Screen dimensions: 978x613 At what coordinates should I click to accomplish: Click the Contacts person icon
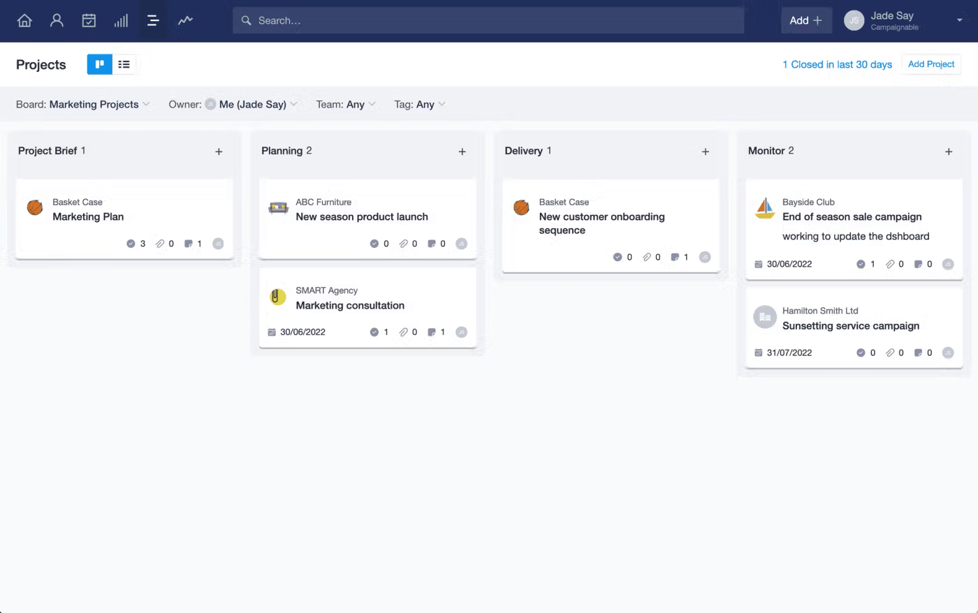point(57,20)
